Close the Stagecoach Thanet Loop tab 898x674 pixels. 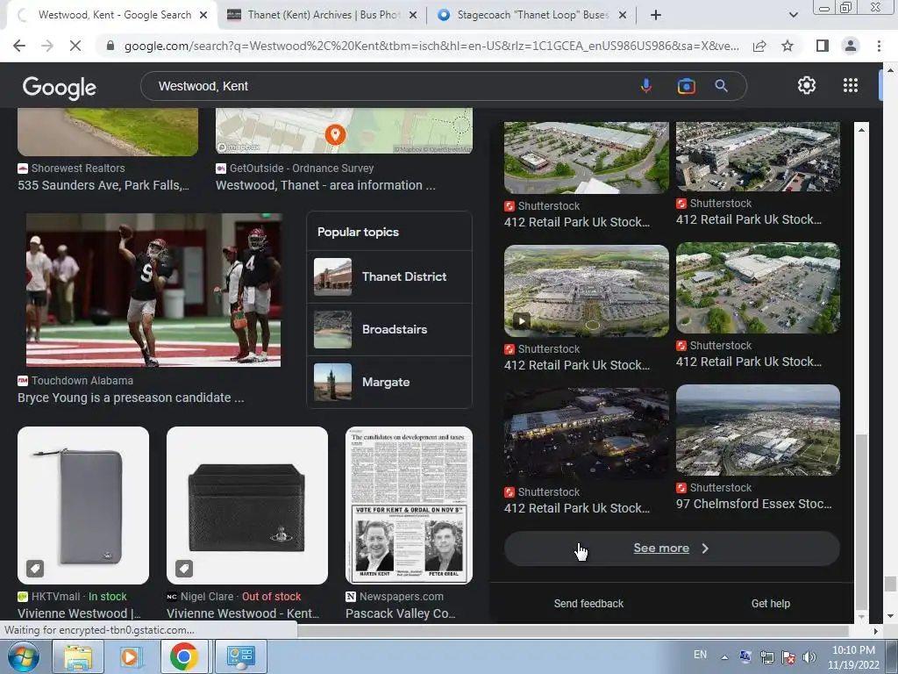tap(623, 15)
